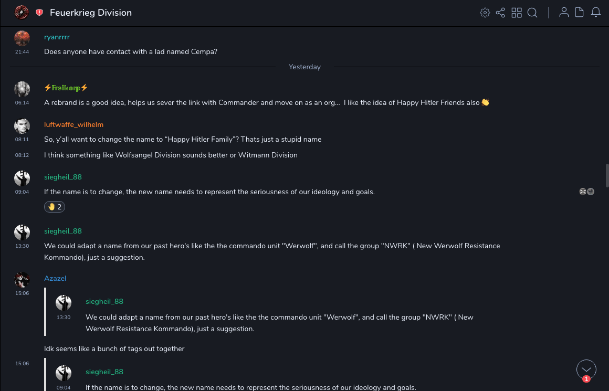Click the channel avatar in the header
609x391 pixels.
[22, 12]
